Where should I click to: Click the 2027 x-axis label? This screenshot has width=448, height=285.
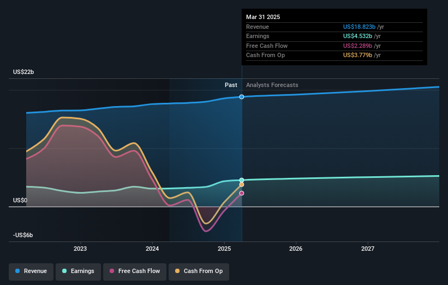pyautogui.click(x=368, y=249)
